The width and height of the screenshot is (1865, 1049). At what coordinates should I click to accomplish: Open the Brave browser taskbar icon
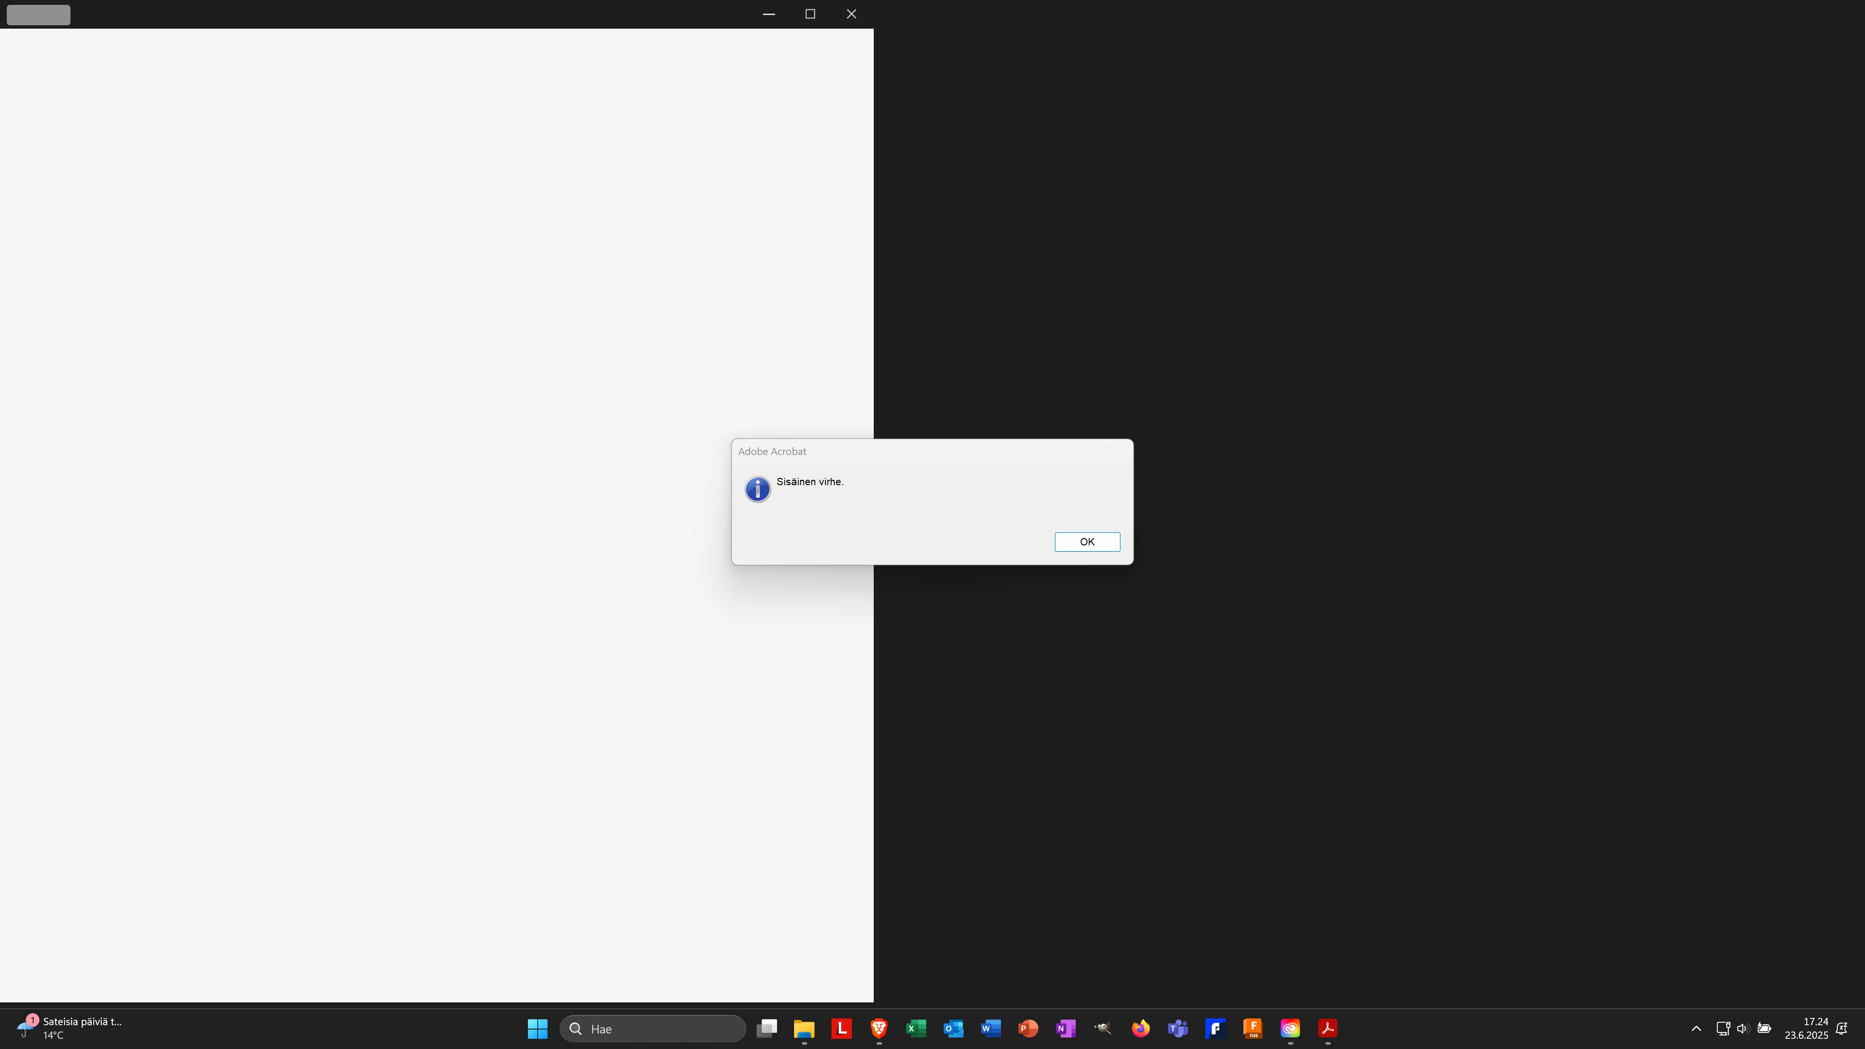pyautogui.click(x=878, y=1028)
